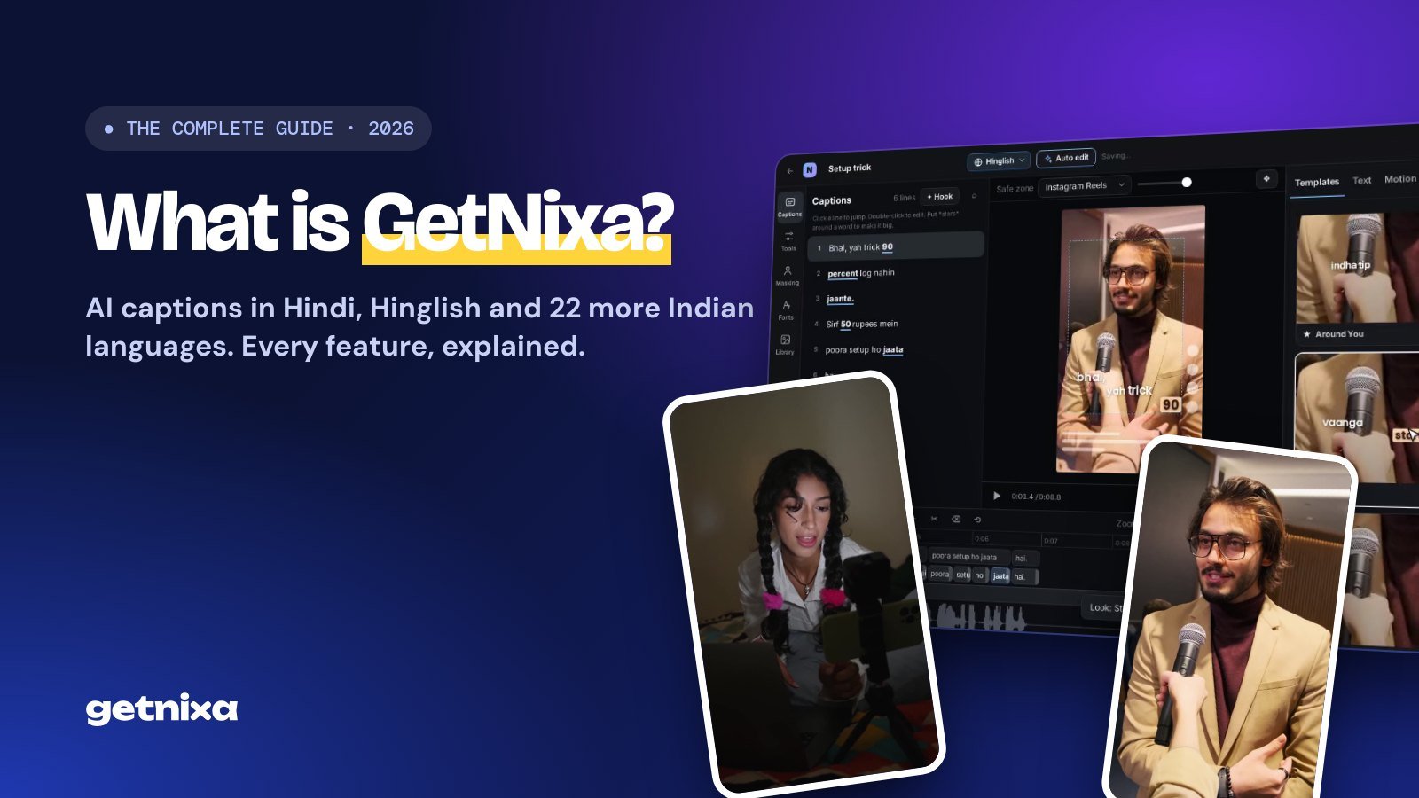
Task: Switch to the Motion tab
Action: coord(1400,179)
